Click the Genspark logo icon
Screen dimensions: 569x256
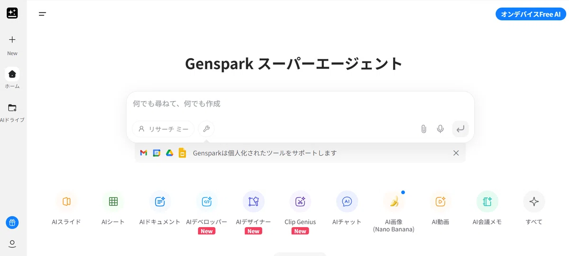pyautogui.click(x=12, y=13)
